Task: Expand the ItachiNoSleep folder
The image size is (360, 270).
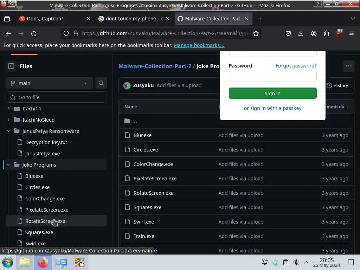Action: click(8, 120)
